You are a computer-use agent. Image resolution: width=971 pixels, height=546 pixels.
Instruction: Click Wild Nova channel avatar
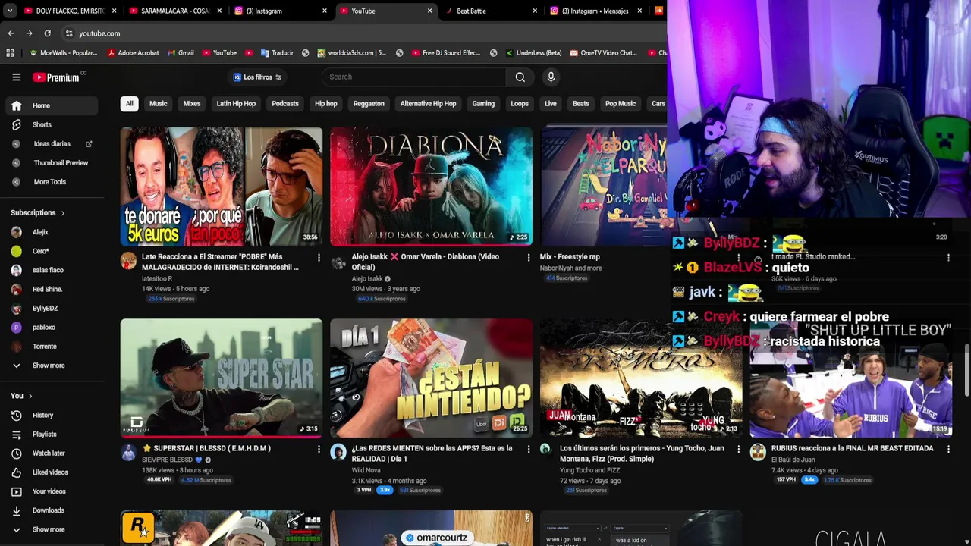(338, 453)
